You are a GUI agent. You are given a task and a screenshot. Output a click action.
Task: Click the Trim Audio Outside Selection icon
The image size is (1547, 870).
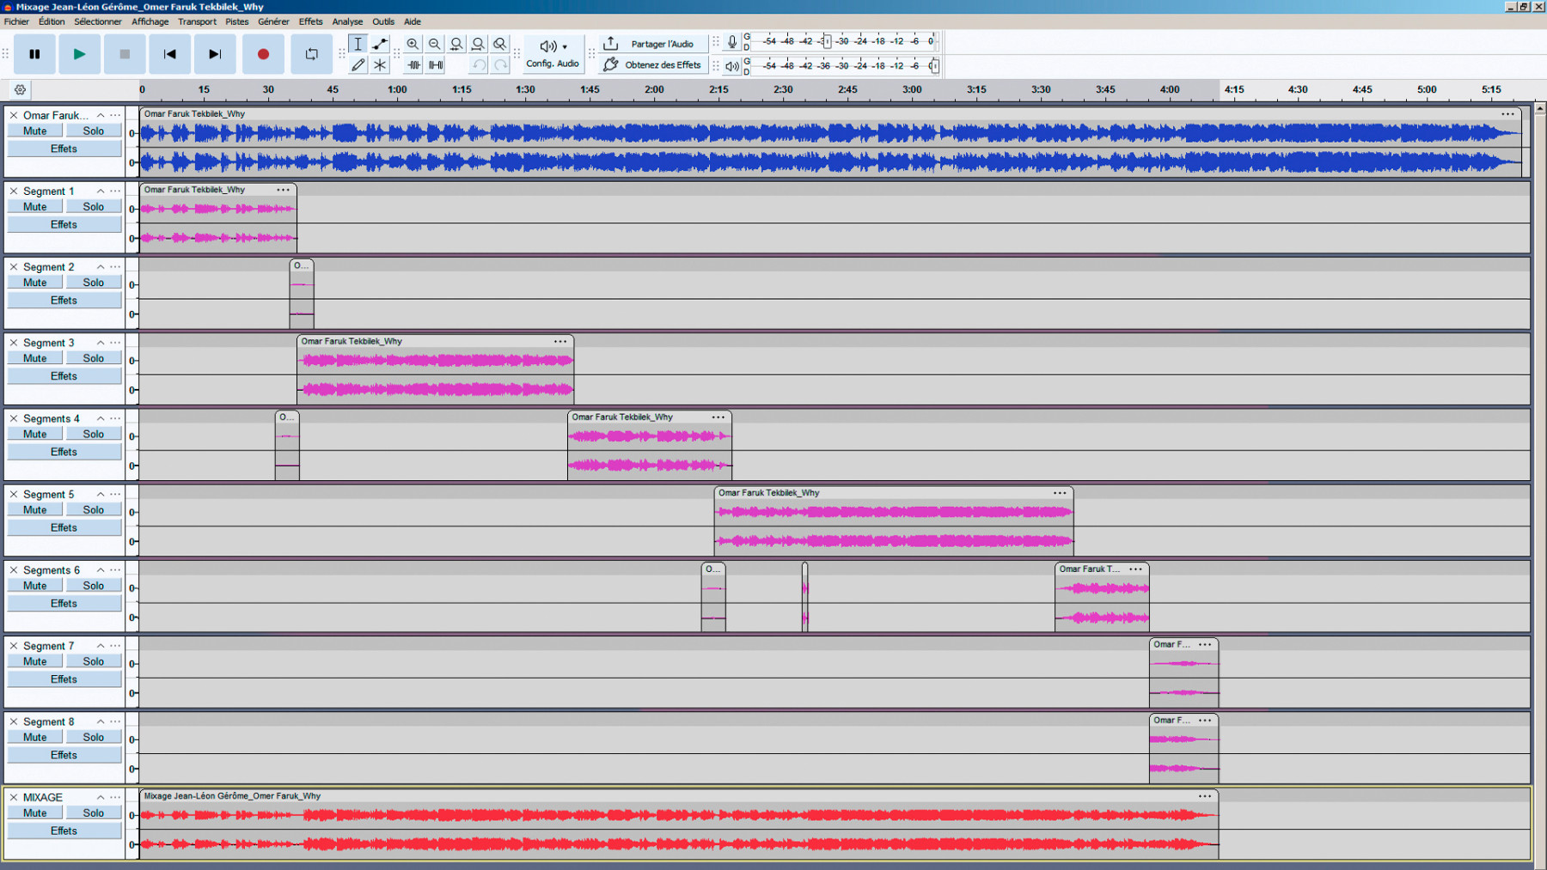(413, 64)
